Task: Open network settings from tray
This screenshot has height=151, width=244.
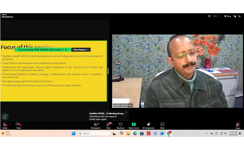Action: 221,133
